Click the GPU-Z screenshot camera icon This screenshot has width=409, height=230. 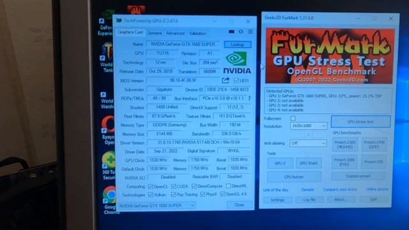coord(231,32)
